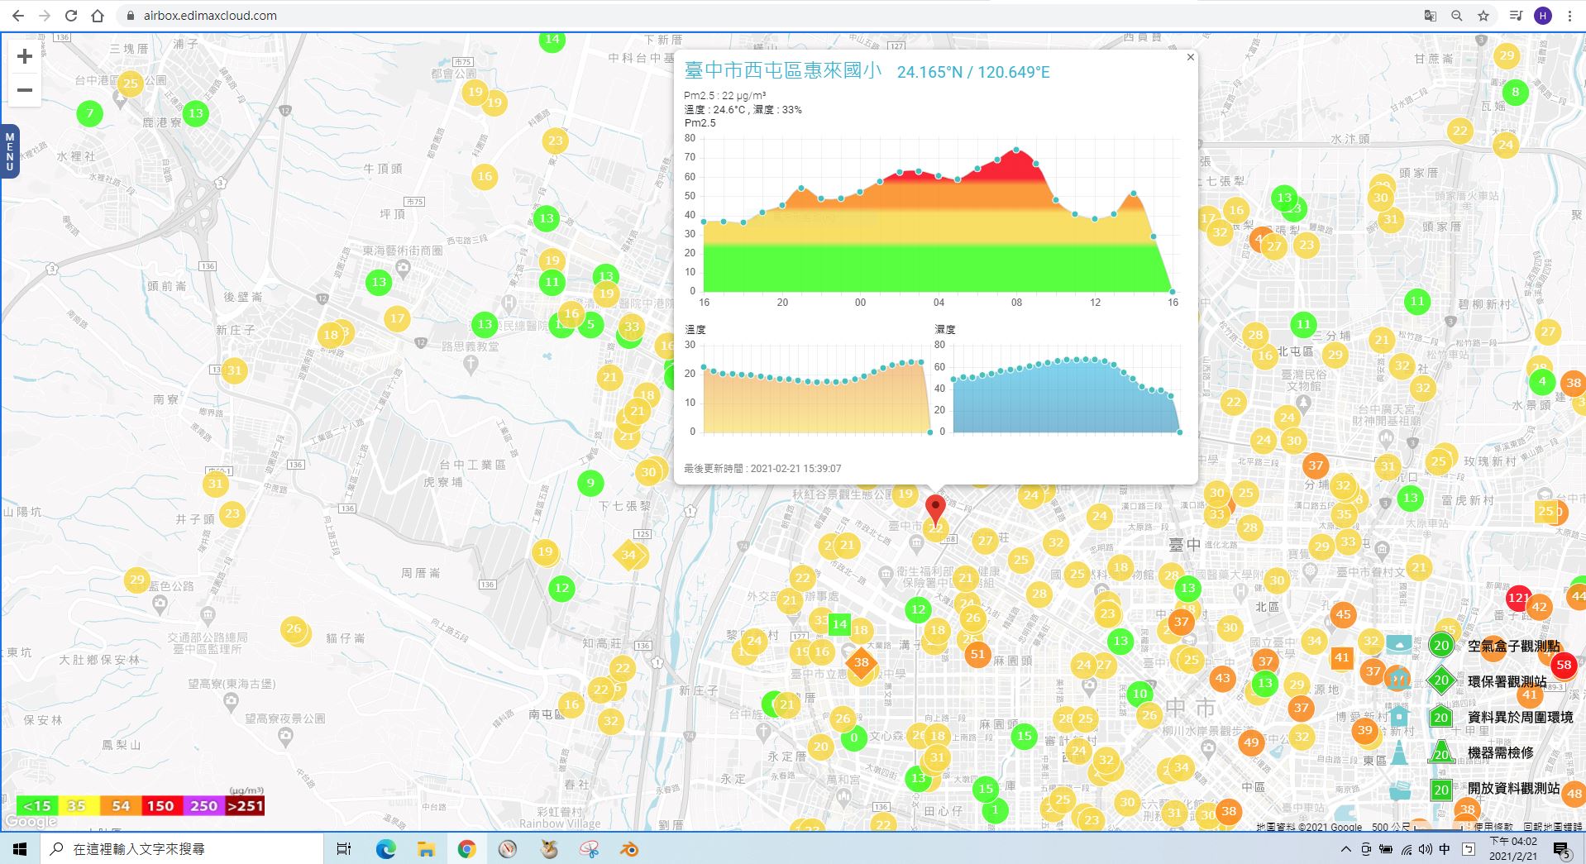The width and height of the screenshot is (1586, 864).
Task: Bookmark this page with the star
Action: [x=1483, y=16]
